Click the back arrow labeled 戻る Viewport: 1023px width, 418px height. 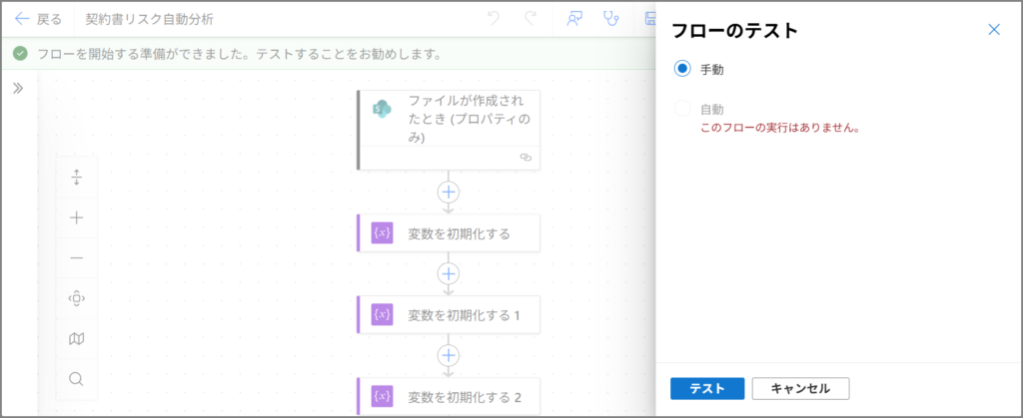pyautogui.click(x=38, y=19)
